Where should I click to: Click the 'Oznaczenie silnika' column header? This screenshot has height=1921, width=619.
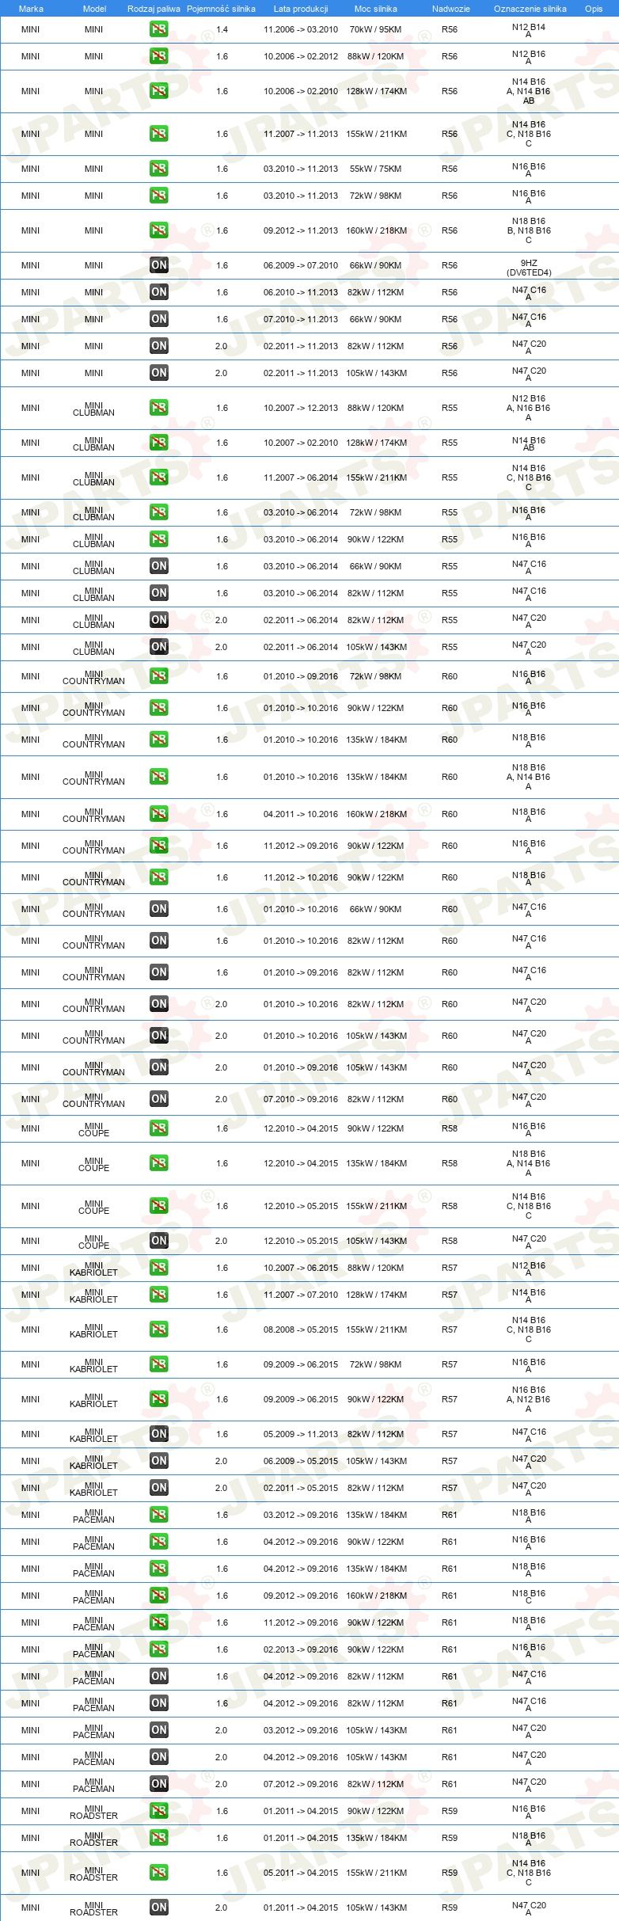coord(530,9)
